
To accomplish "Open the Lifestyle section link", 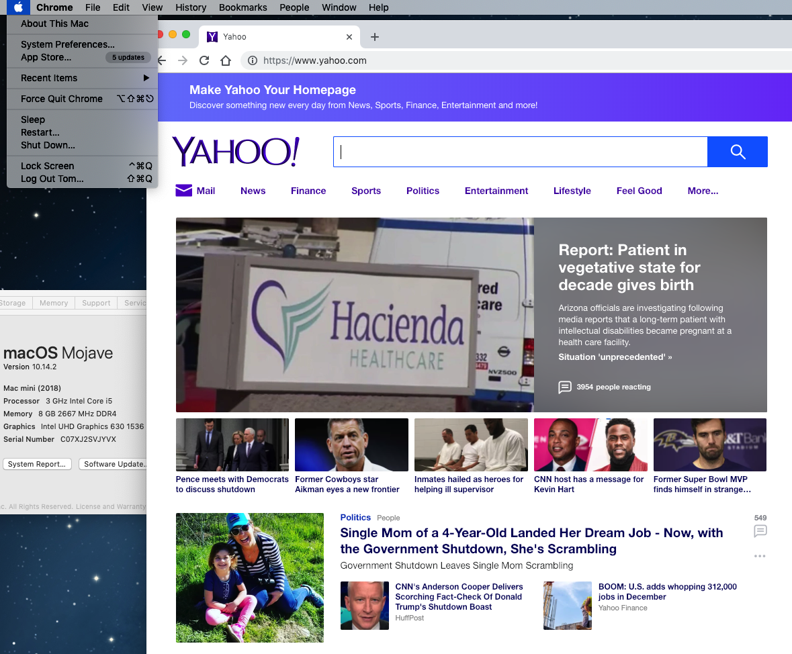I will click(x=572, y=191).
